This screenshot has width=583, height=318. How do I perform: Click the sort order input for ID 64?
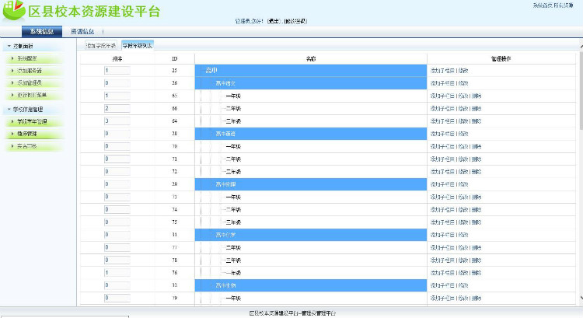[116, 121]
